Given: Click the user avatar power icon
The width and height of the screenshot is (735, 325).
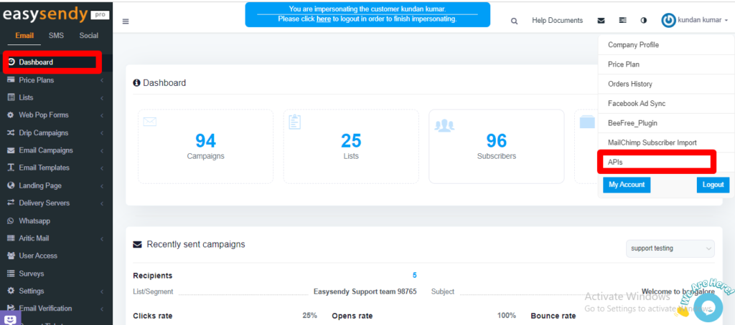Looking at the screenshot, I should click(x=669, y=21).
